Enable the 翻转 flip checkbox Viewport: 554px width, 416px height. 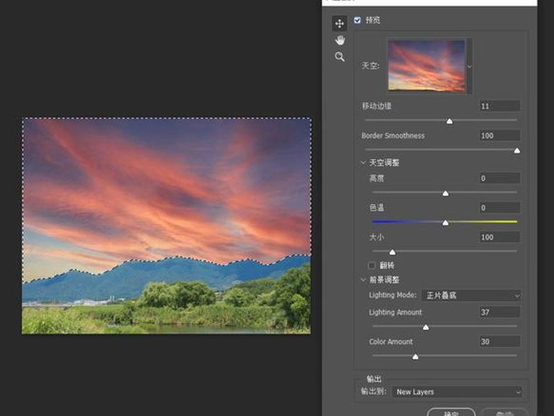coord(372,266)
